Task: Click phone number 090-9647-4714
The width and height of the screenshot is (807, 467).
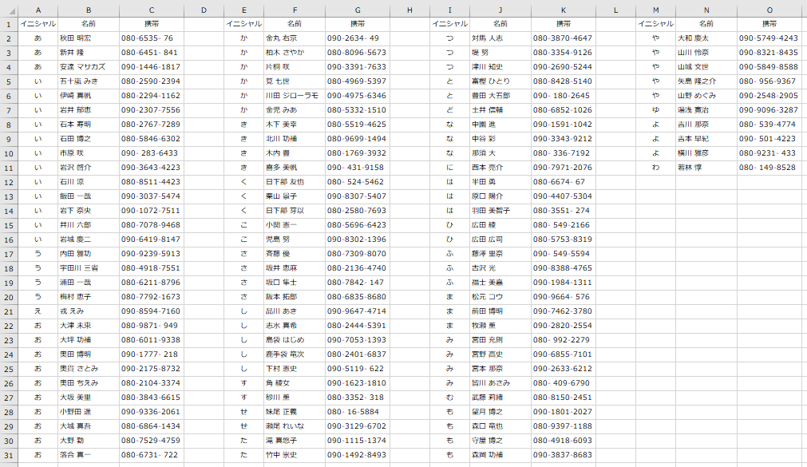Action: [x=358, y=311]
